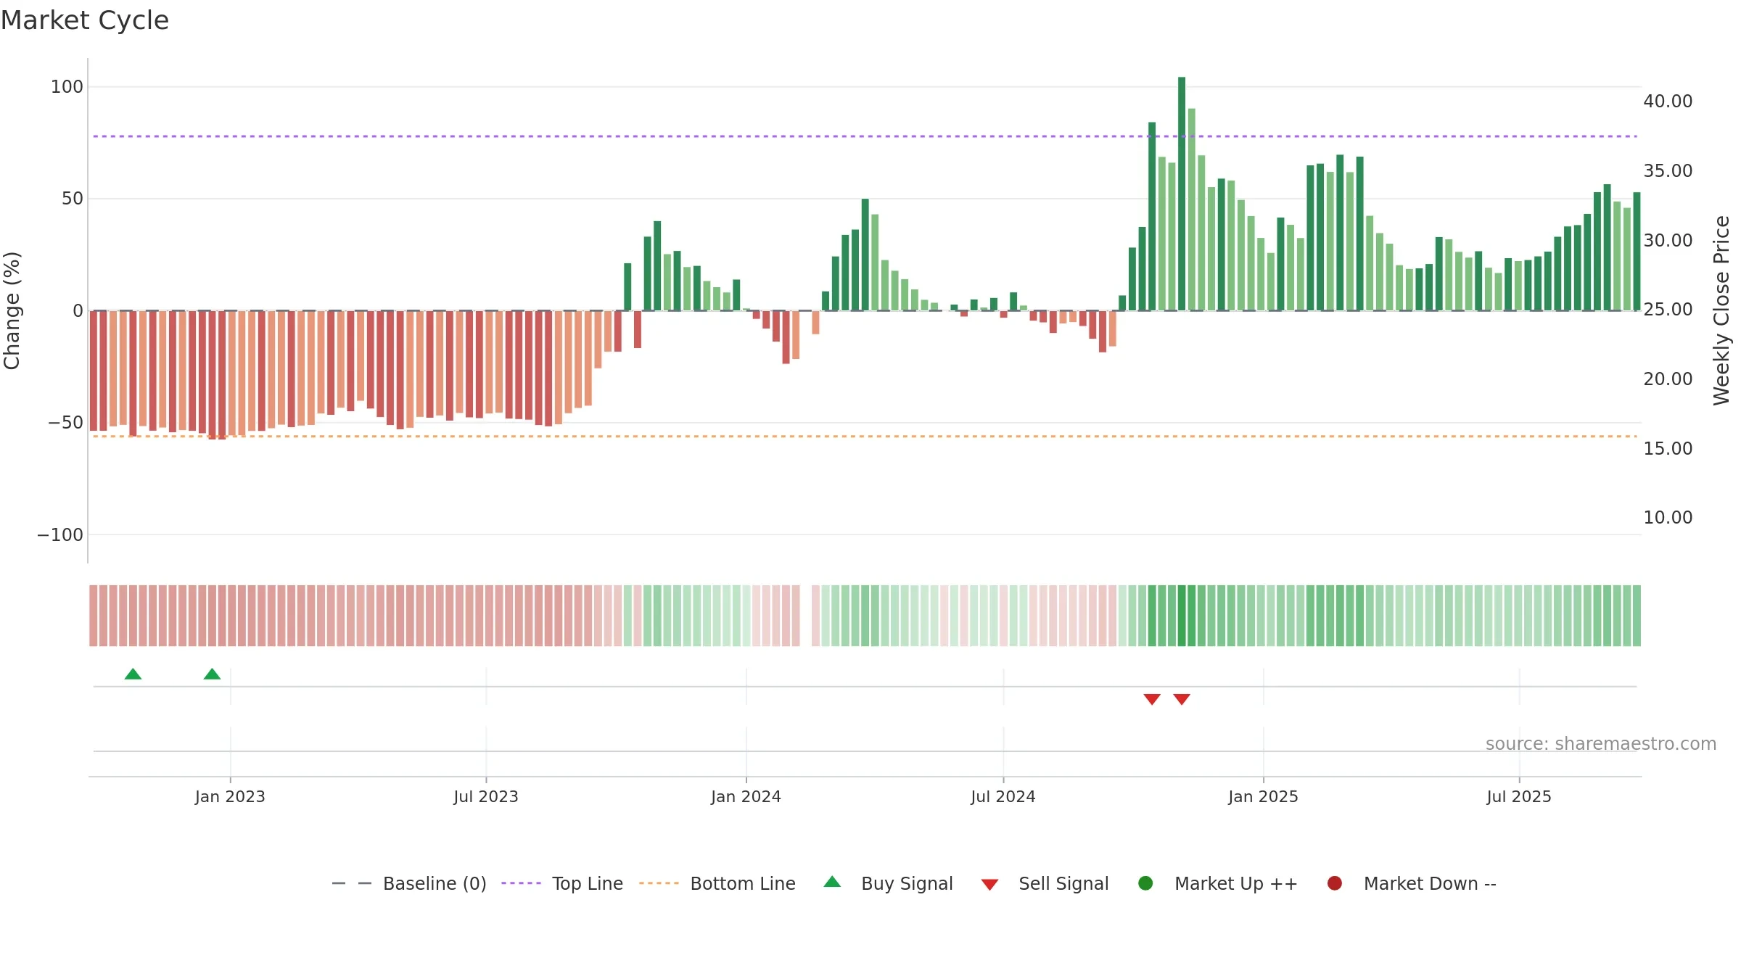Click the 25.00 tick on right axis
1741x979 pixels.
(x=1668, y=310)
